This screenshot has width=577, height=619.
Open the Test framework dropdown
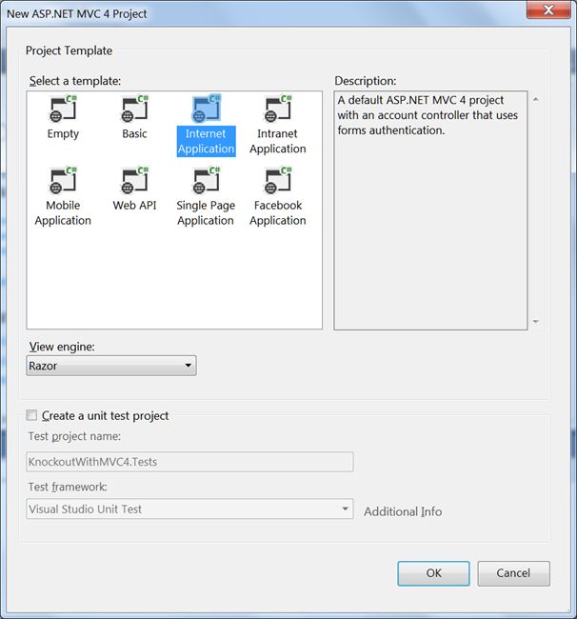tap(189, 509)
